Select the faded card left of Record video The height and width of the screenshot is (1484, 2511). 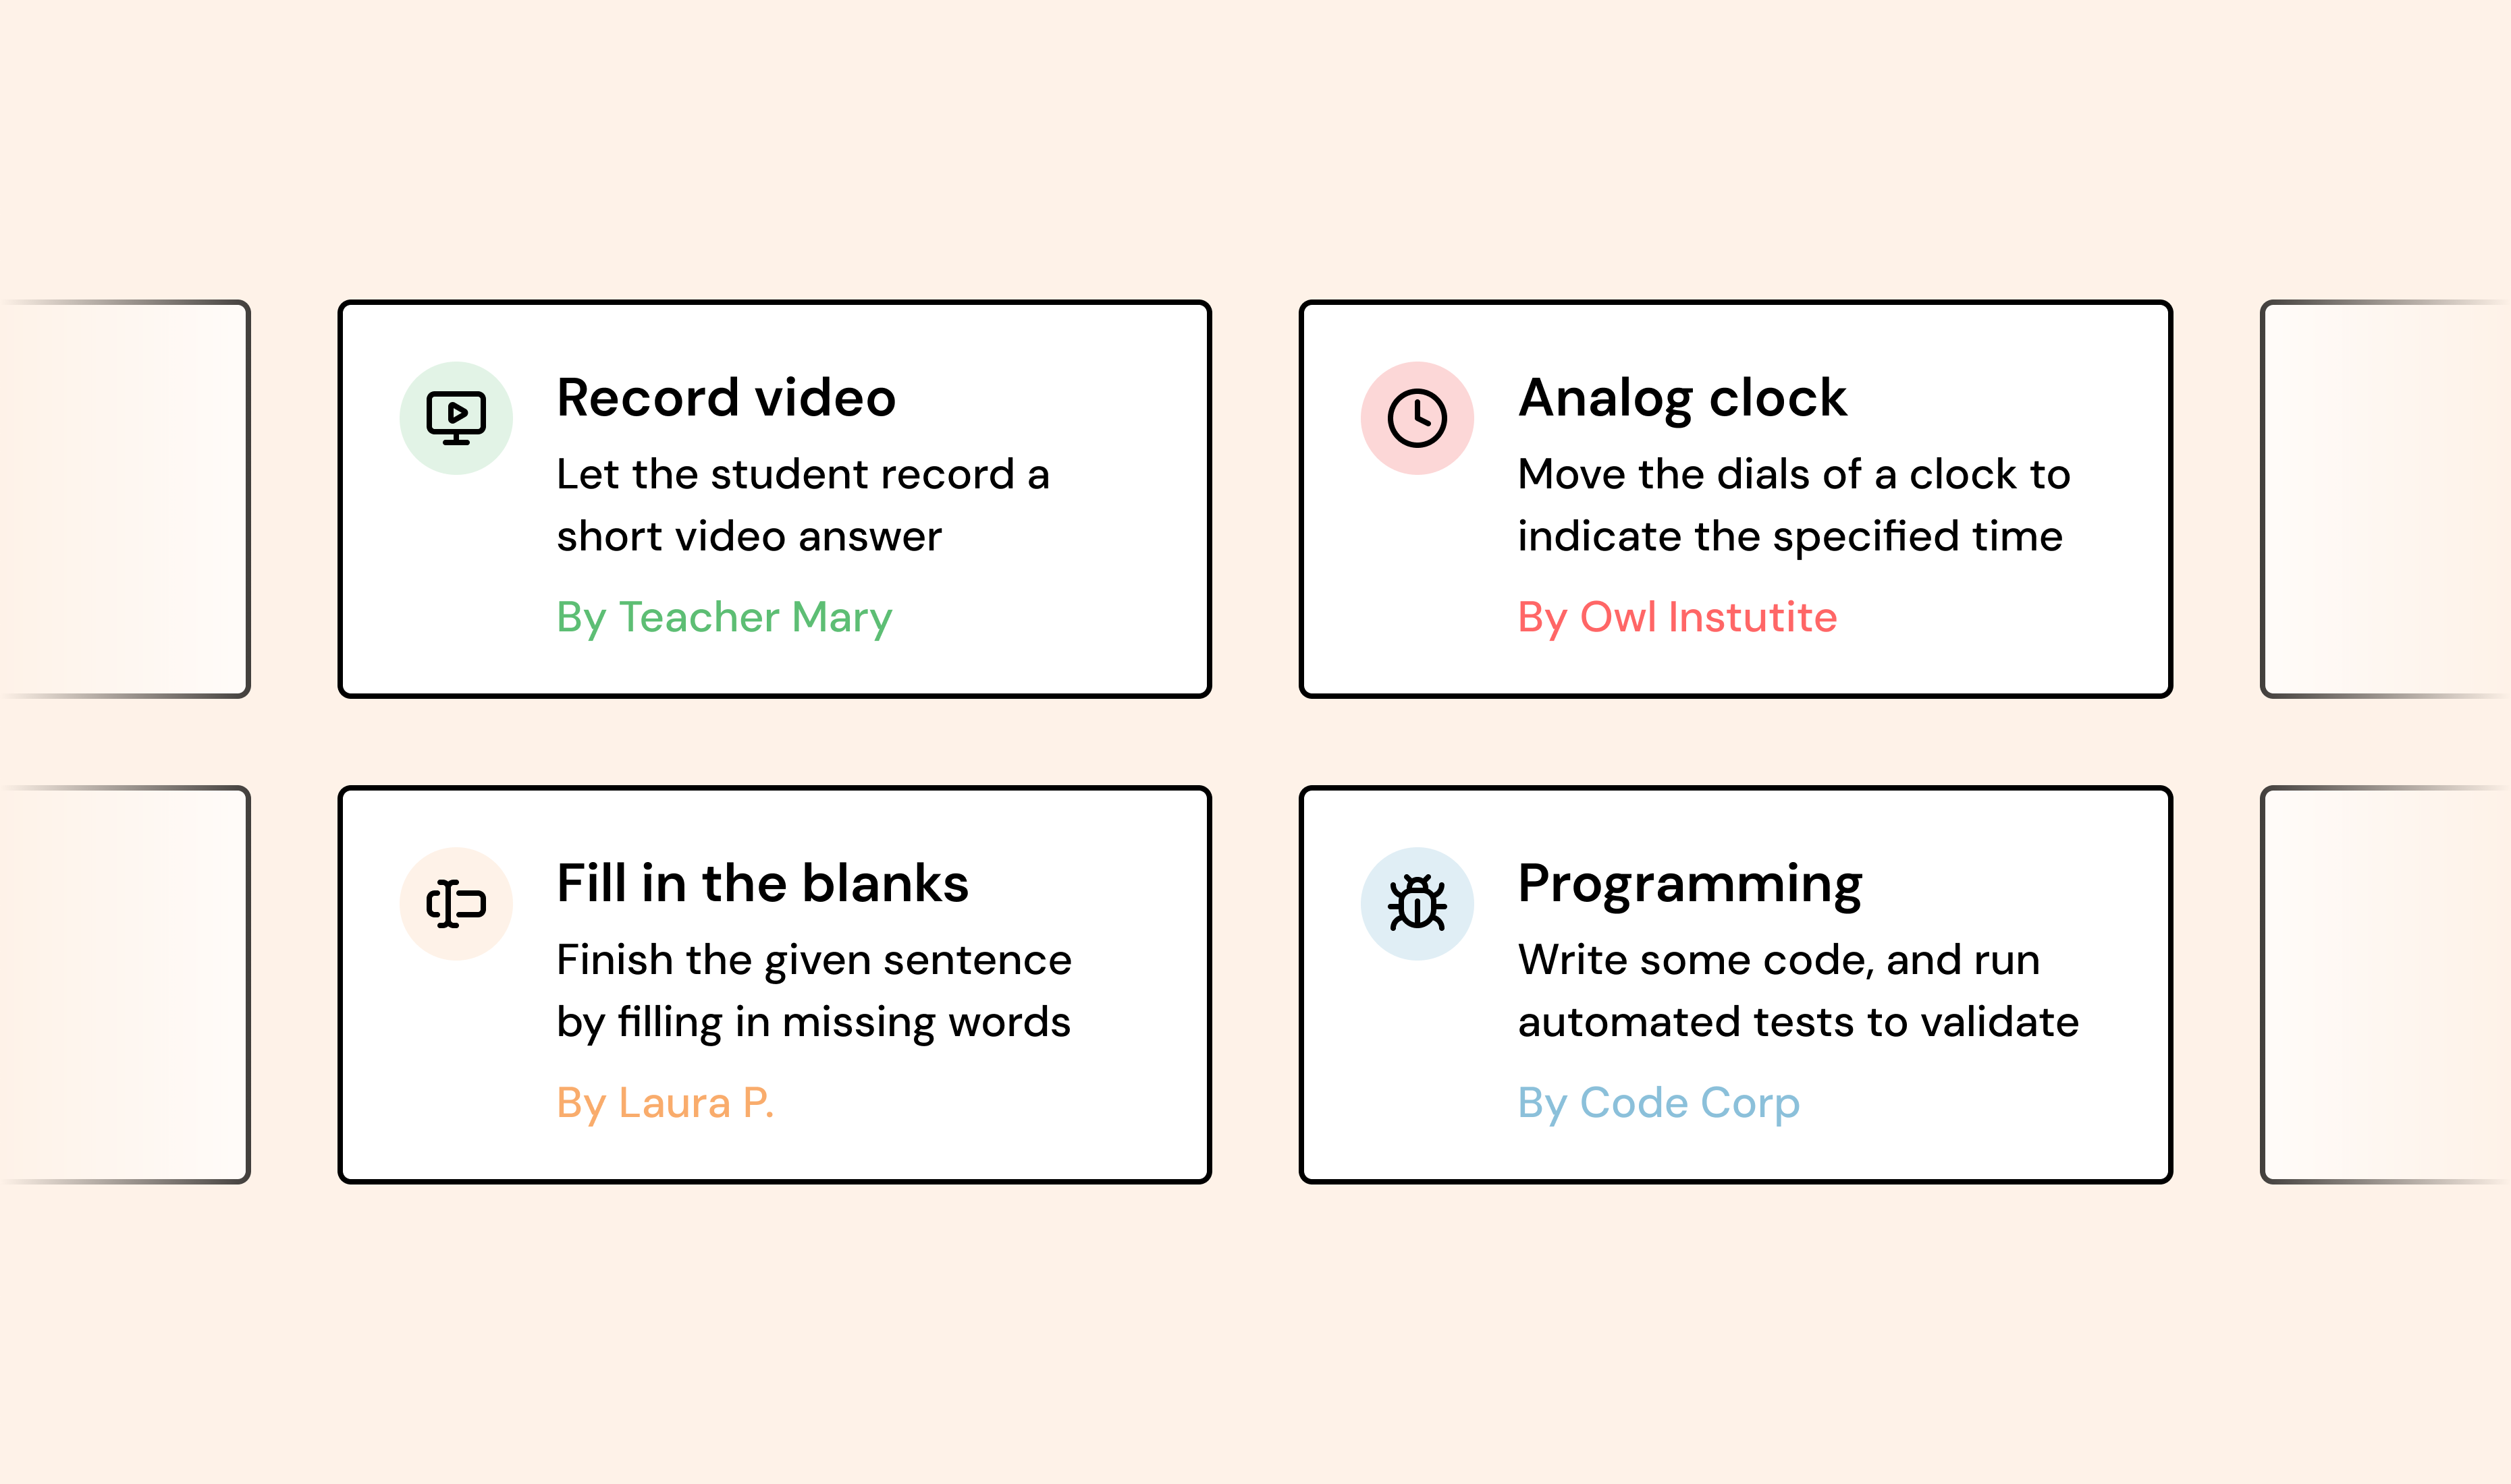pos(125,499)
